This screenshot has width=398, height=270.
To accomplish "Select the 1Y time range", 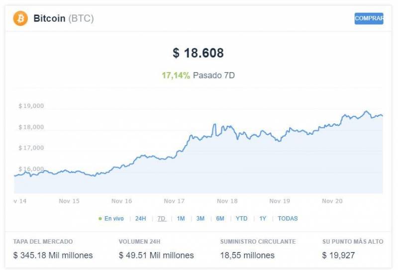I will [x=263, y=218].
